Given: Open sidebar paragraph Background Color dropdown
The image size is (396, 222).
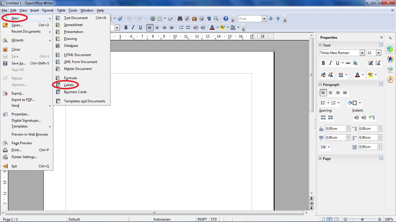Looking at the screenshot, I should pos(360,103).
